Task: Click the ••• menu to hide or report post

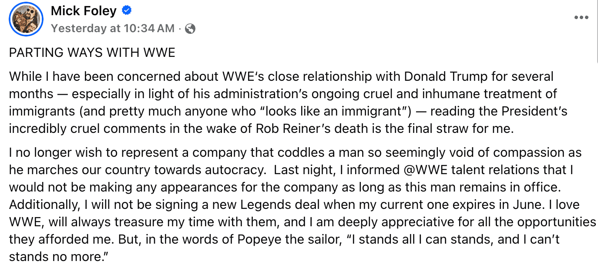Action: click(x=582, y=17)
